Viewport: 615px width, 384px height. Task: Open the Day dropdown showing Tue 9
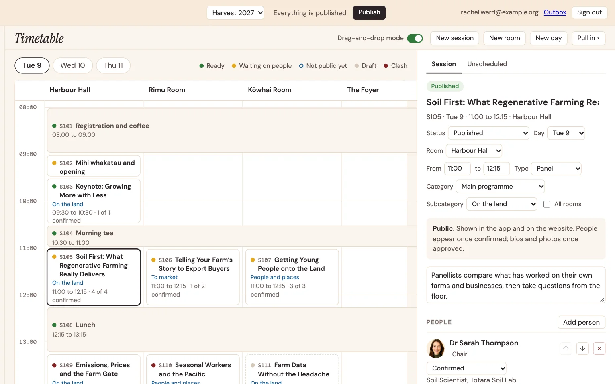(x=566, y=133)
